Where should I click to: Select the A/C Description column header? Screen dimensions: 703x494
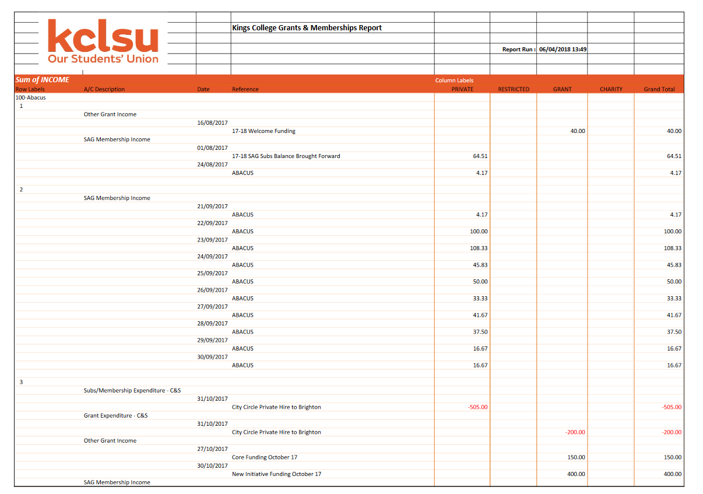click(104, 89)
